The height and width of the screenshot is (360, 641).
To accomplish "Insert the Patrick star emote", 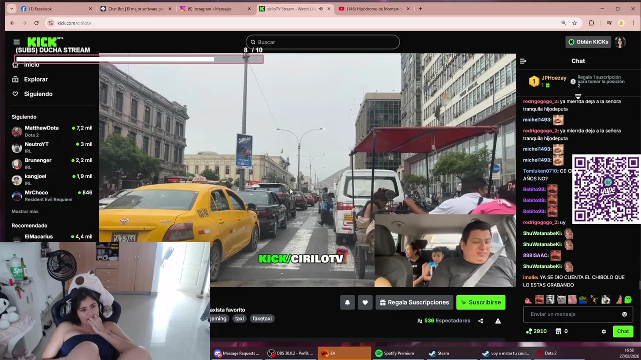I will (618, 299).
